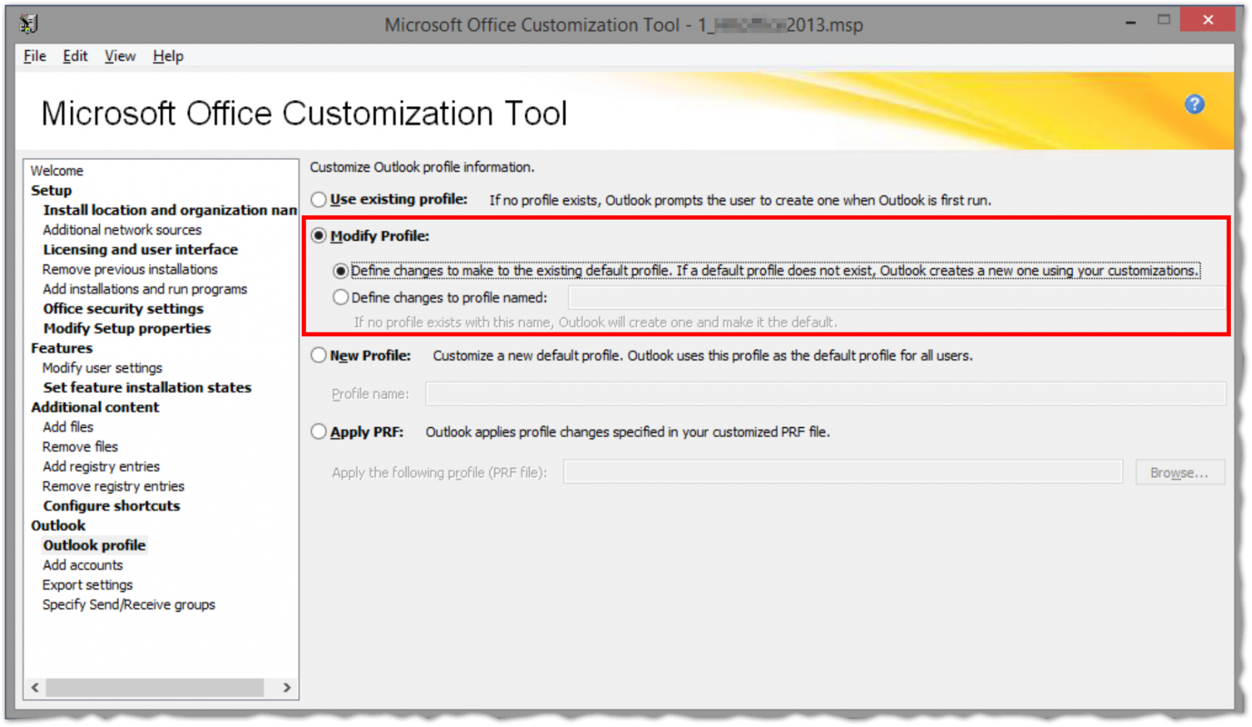
Task: Select the Modify Profile radio button
Action: [319, 236]
